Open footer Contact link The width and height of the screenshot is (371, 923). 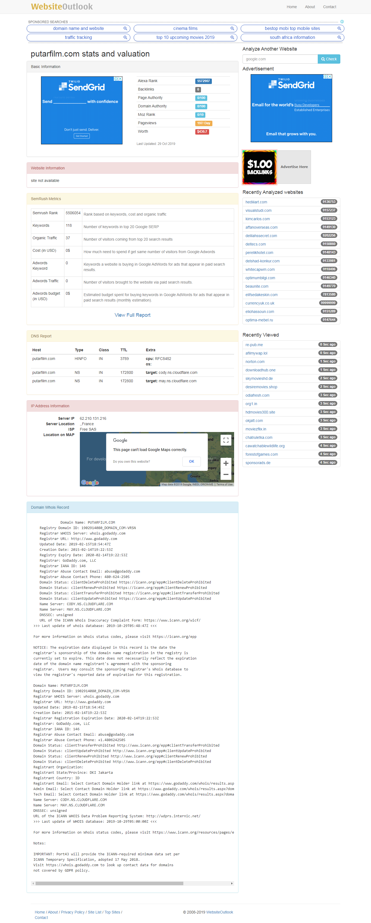(x=41, y=918)
